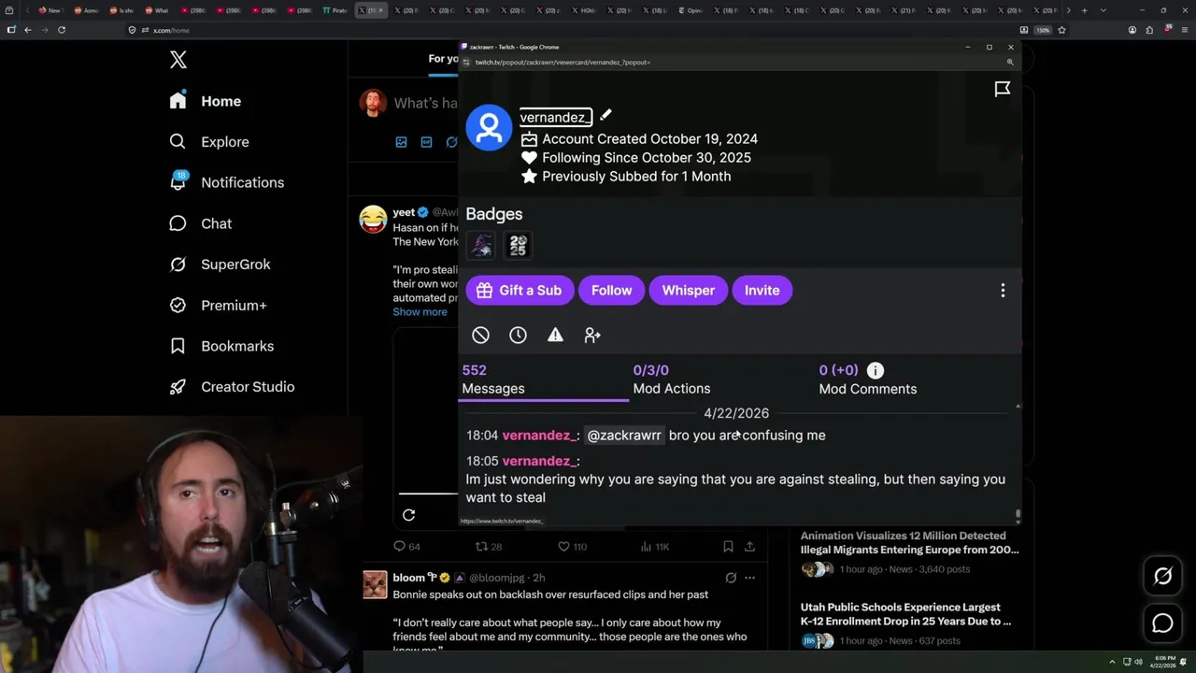Share yeet's post with upload icon
1196x673 pixels.
point(749,547)
